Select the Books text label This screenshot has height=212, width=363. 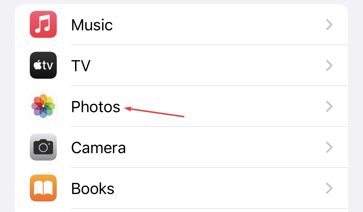tap(92, 188)
